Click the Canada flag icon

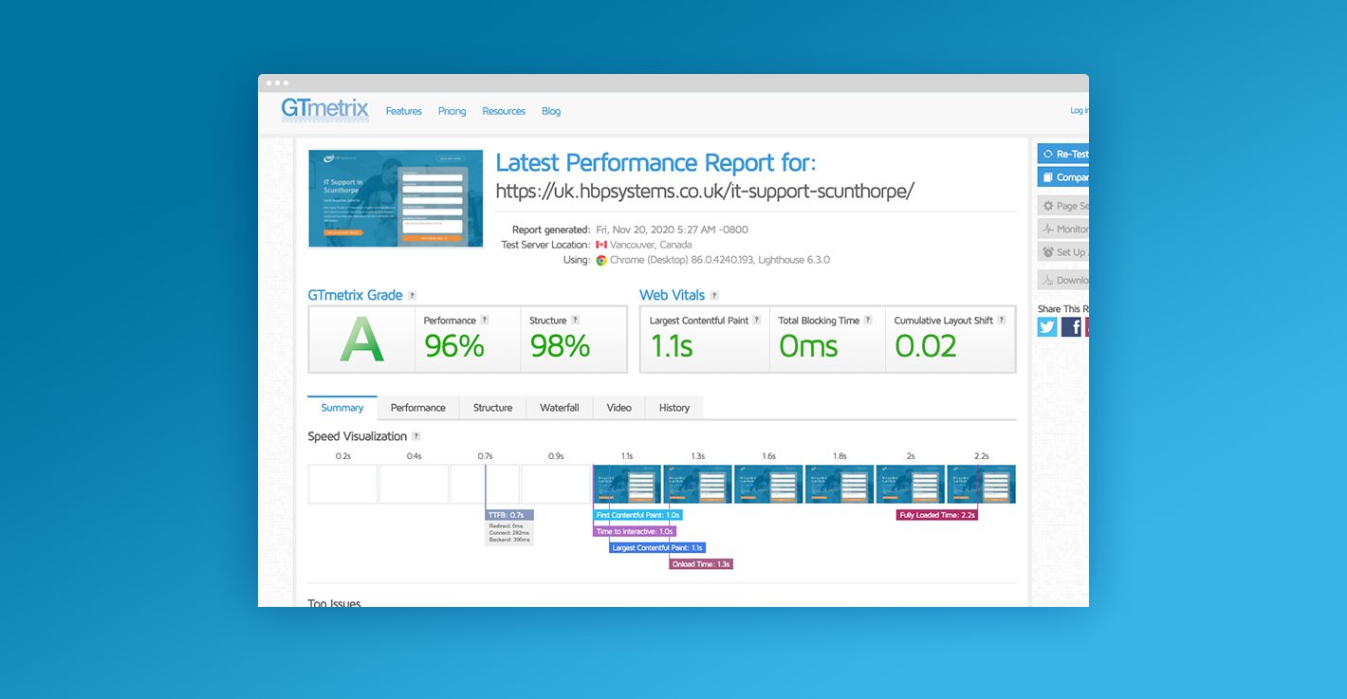click(x=600, y=245)
